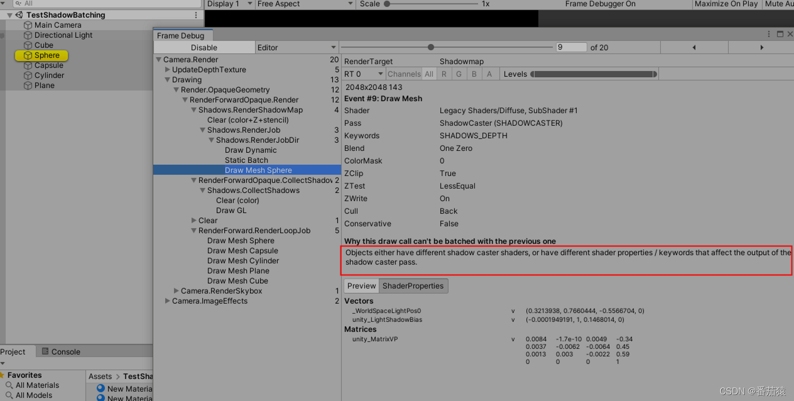Select All Materials favorite
This screenshot has width=794, height=401.
click(x=37, y=385)
